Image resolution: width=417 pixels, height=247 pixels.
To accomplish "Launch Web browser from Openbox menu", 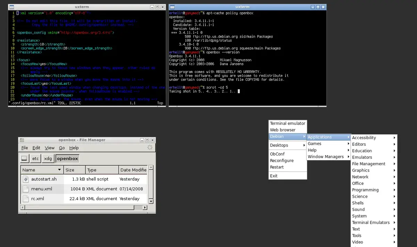I will click(x=288, y=130).
